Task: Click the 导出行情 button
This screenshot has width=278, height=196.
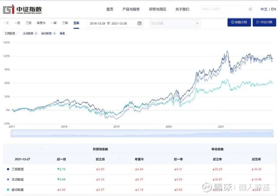Action: coord(265,22)
